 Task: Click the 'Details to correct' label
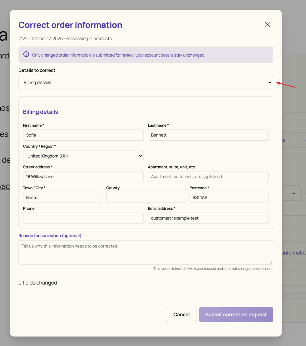pos(37,70)
